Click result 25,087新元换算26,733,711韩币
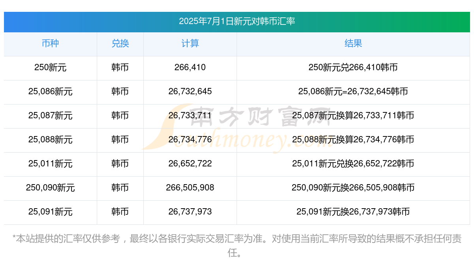 (353, 116)
